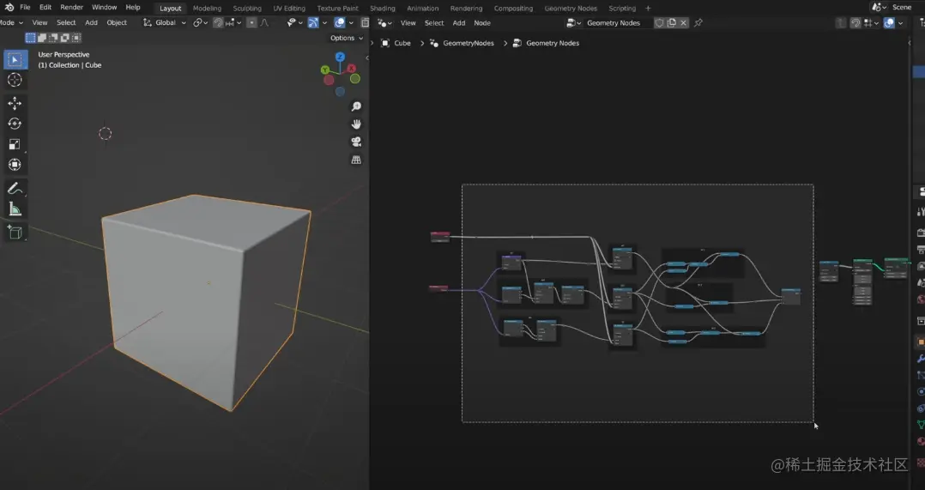Open 3D viewport Select menu
This screenshot has width=925, height=490.
tap(66, 22)
